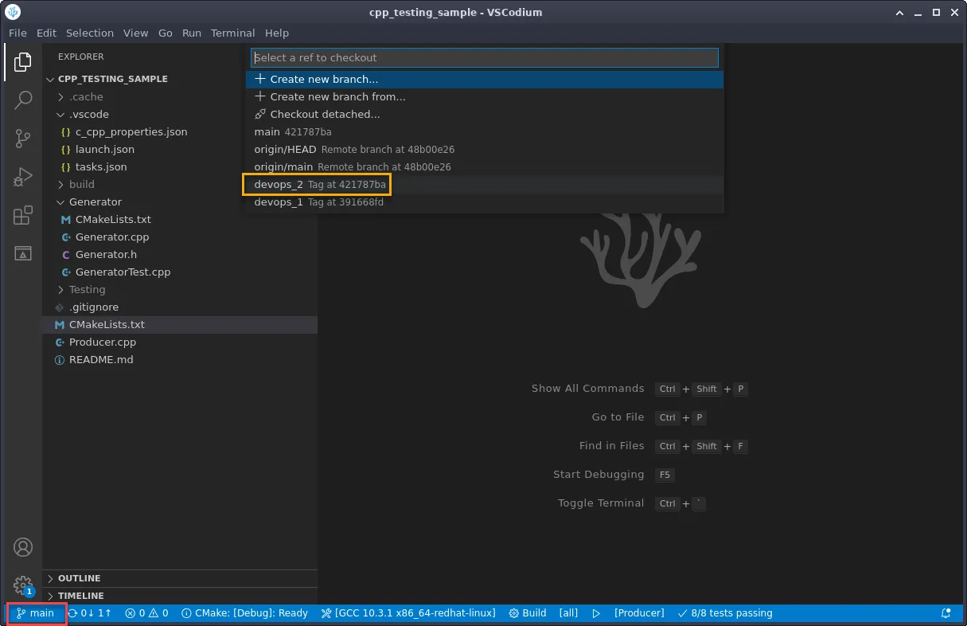The width and height of the screenshot is (967, 626).
Task: Open the Selection menu
Action: coord(90,33)
